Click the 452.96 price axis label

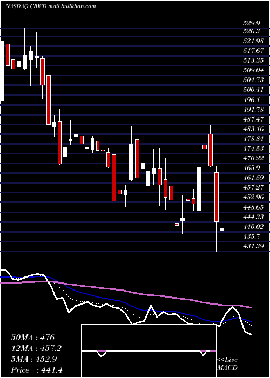[x=253, y=197]
